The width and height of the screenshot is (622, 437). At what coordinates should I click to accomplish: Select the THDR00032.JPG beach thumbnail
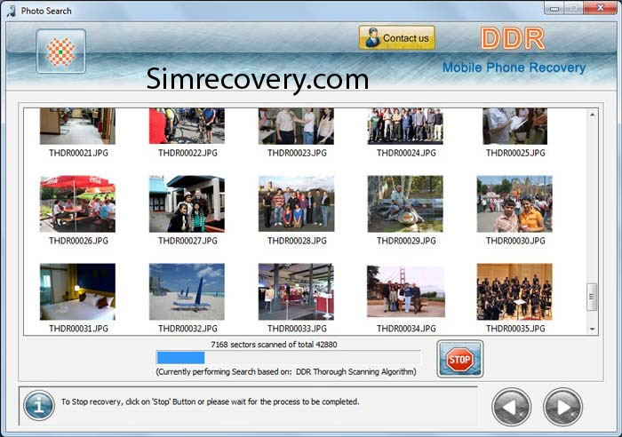coord(187,292)
